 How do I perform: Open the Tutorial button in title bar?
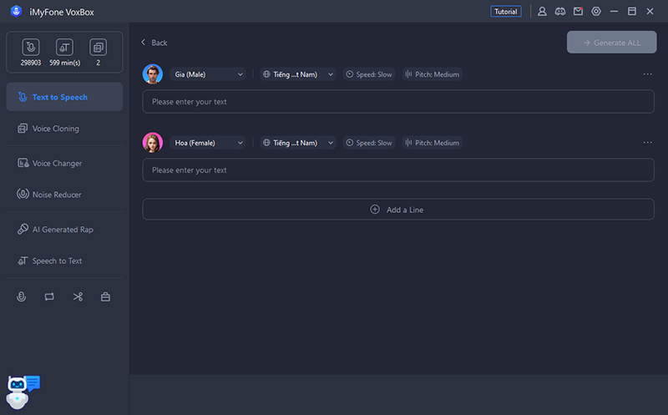(x=506, y=12)
